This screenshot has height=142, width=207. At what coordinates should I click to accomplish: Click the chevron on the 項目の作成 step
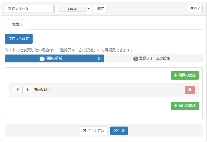coord(99,59)
